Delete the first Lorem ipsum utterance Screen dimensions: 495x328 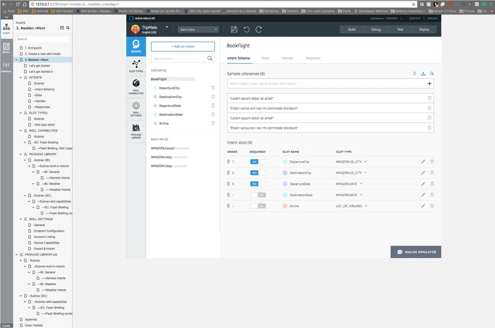coord(430,98)
